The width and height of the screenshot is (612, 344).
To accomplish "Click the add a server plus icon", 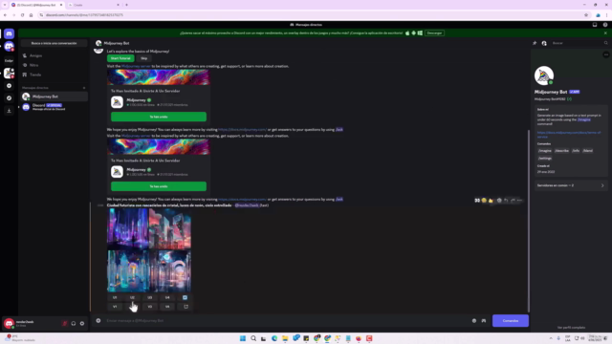I will click(x=9, y=86).
